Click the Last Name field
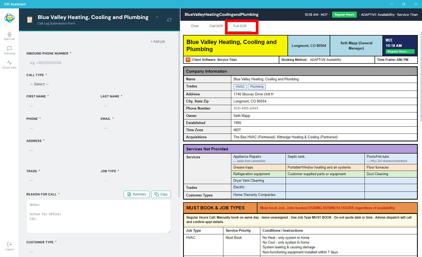This screenshot has height=257, width=422. coord(136,106)
